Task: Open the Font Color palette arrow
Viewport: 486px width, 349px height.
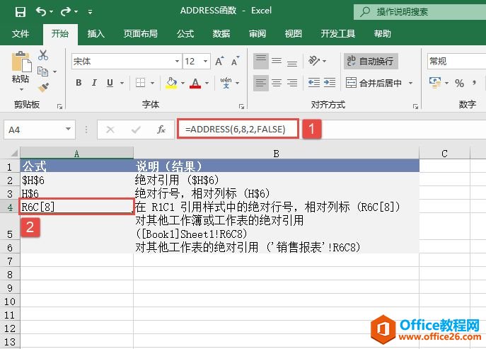Action: point(207,83)
